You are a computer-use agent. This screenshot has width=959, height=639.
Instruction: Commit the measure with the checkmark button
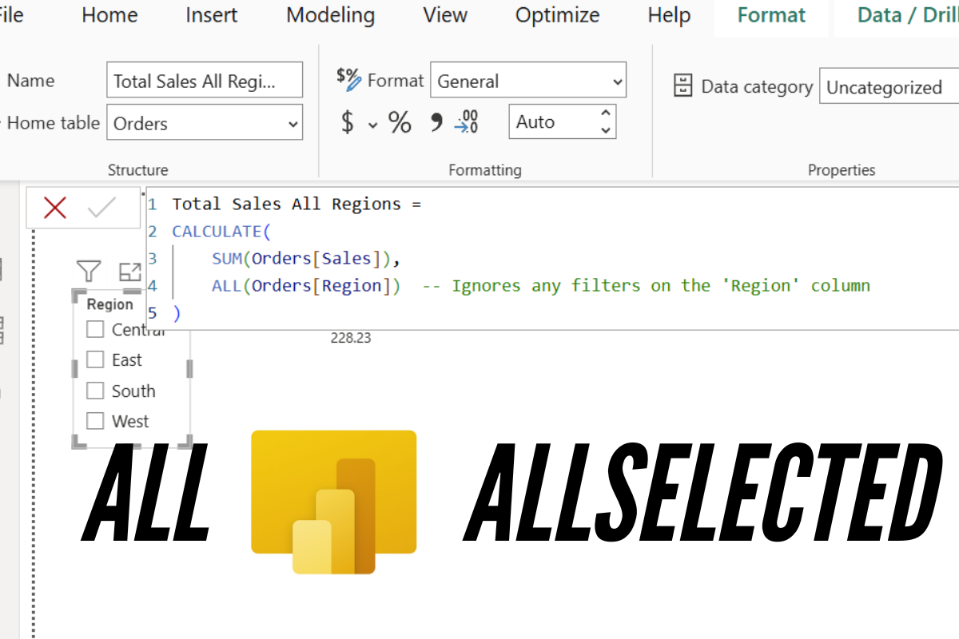[x=101, y=207]
